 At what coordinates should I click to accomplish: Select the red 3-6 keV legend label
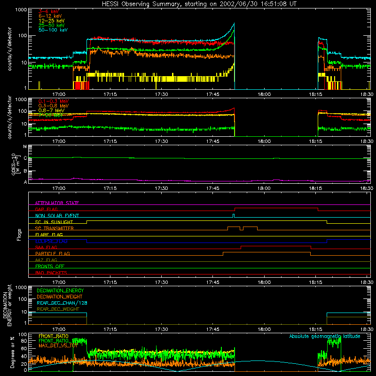pyautogui.click(x=49, y=11)
